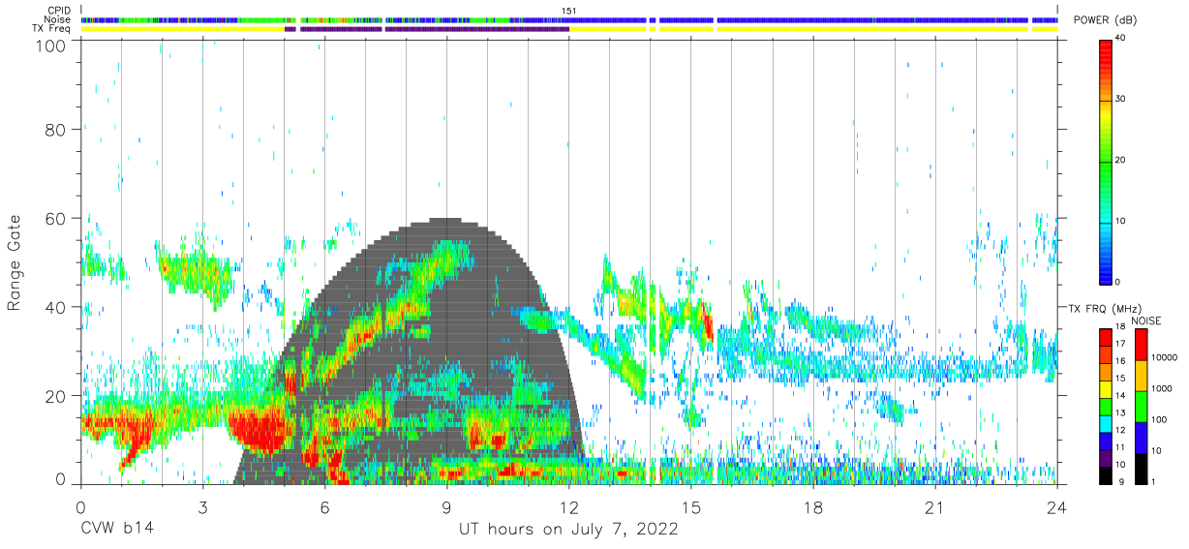The width and height of the screenshot is (1189, 549).
Task: Click the 9 hour tick on UT axis
Action: coord(446,507)
